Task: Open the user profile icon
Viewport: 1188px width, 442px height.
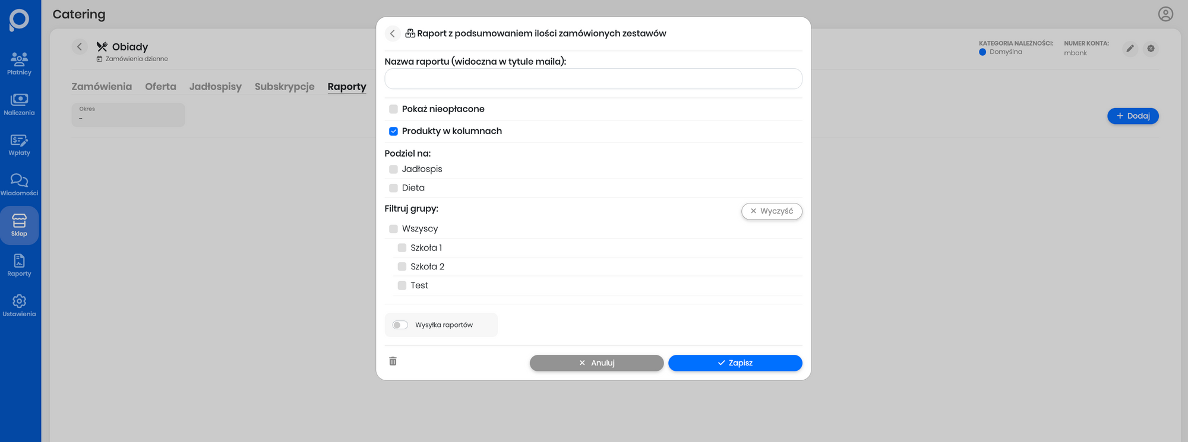Action: (1165, 14)
